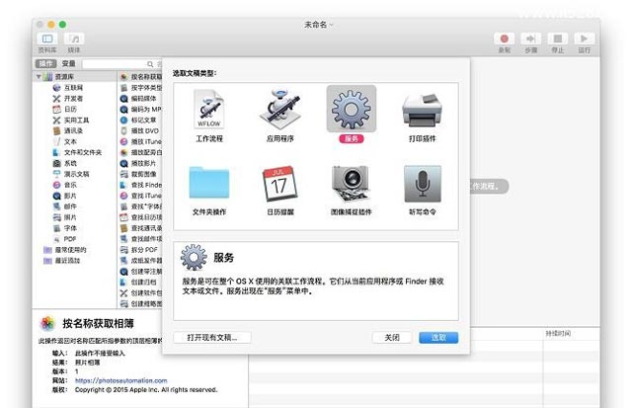
Task: Click the 录制 record toolbar button
Action: pos(505,39)
